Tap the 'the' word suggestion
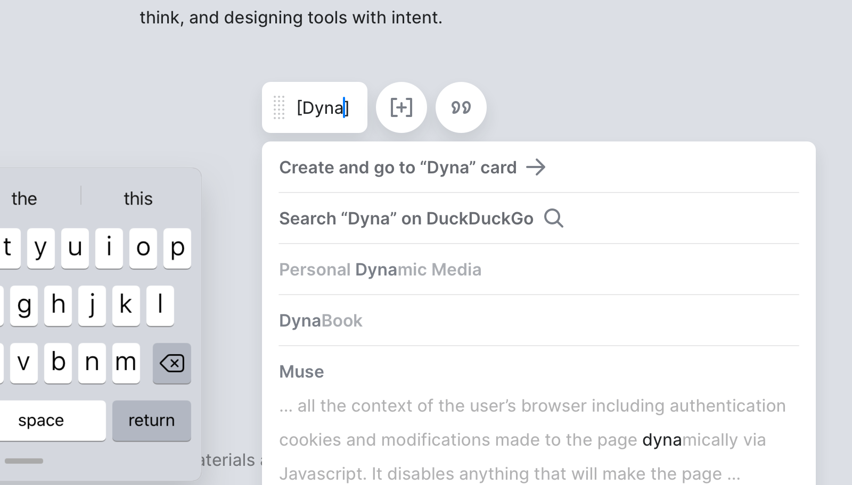The width and height of the screenshot is (852, 485). [x=24, y=198]
